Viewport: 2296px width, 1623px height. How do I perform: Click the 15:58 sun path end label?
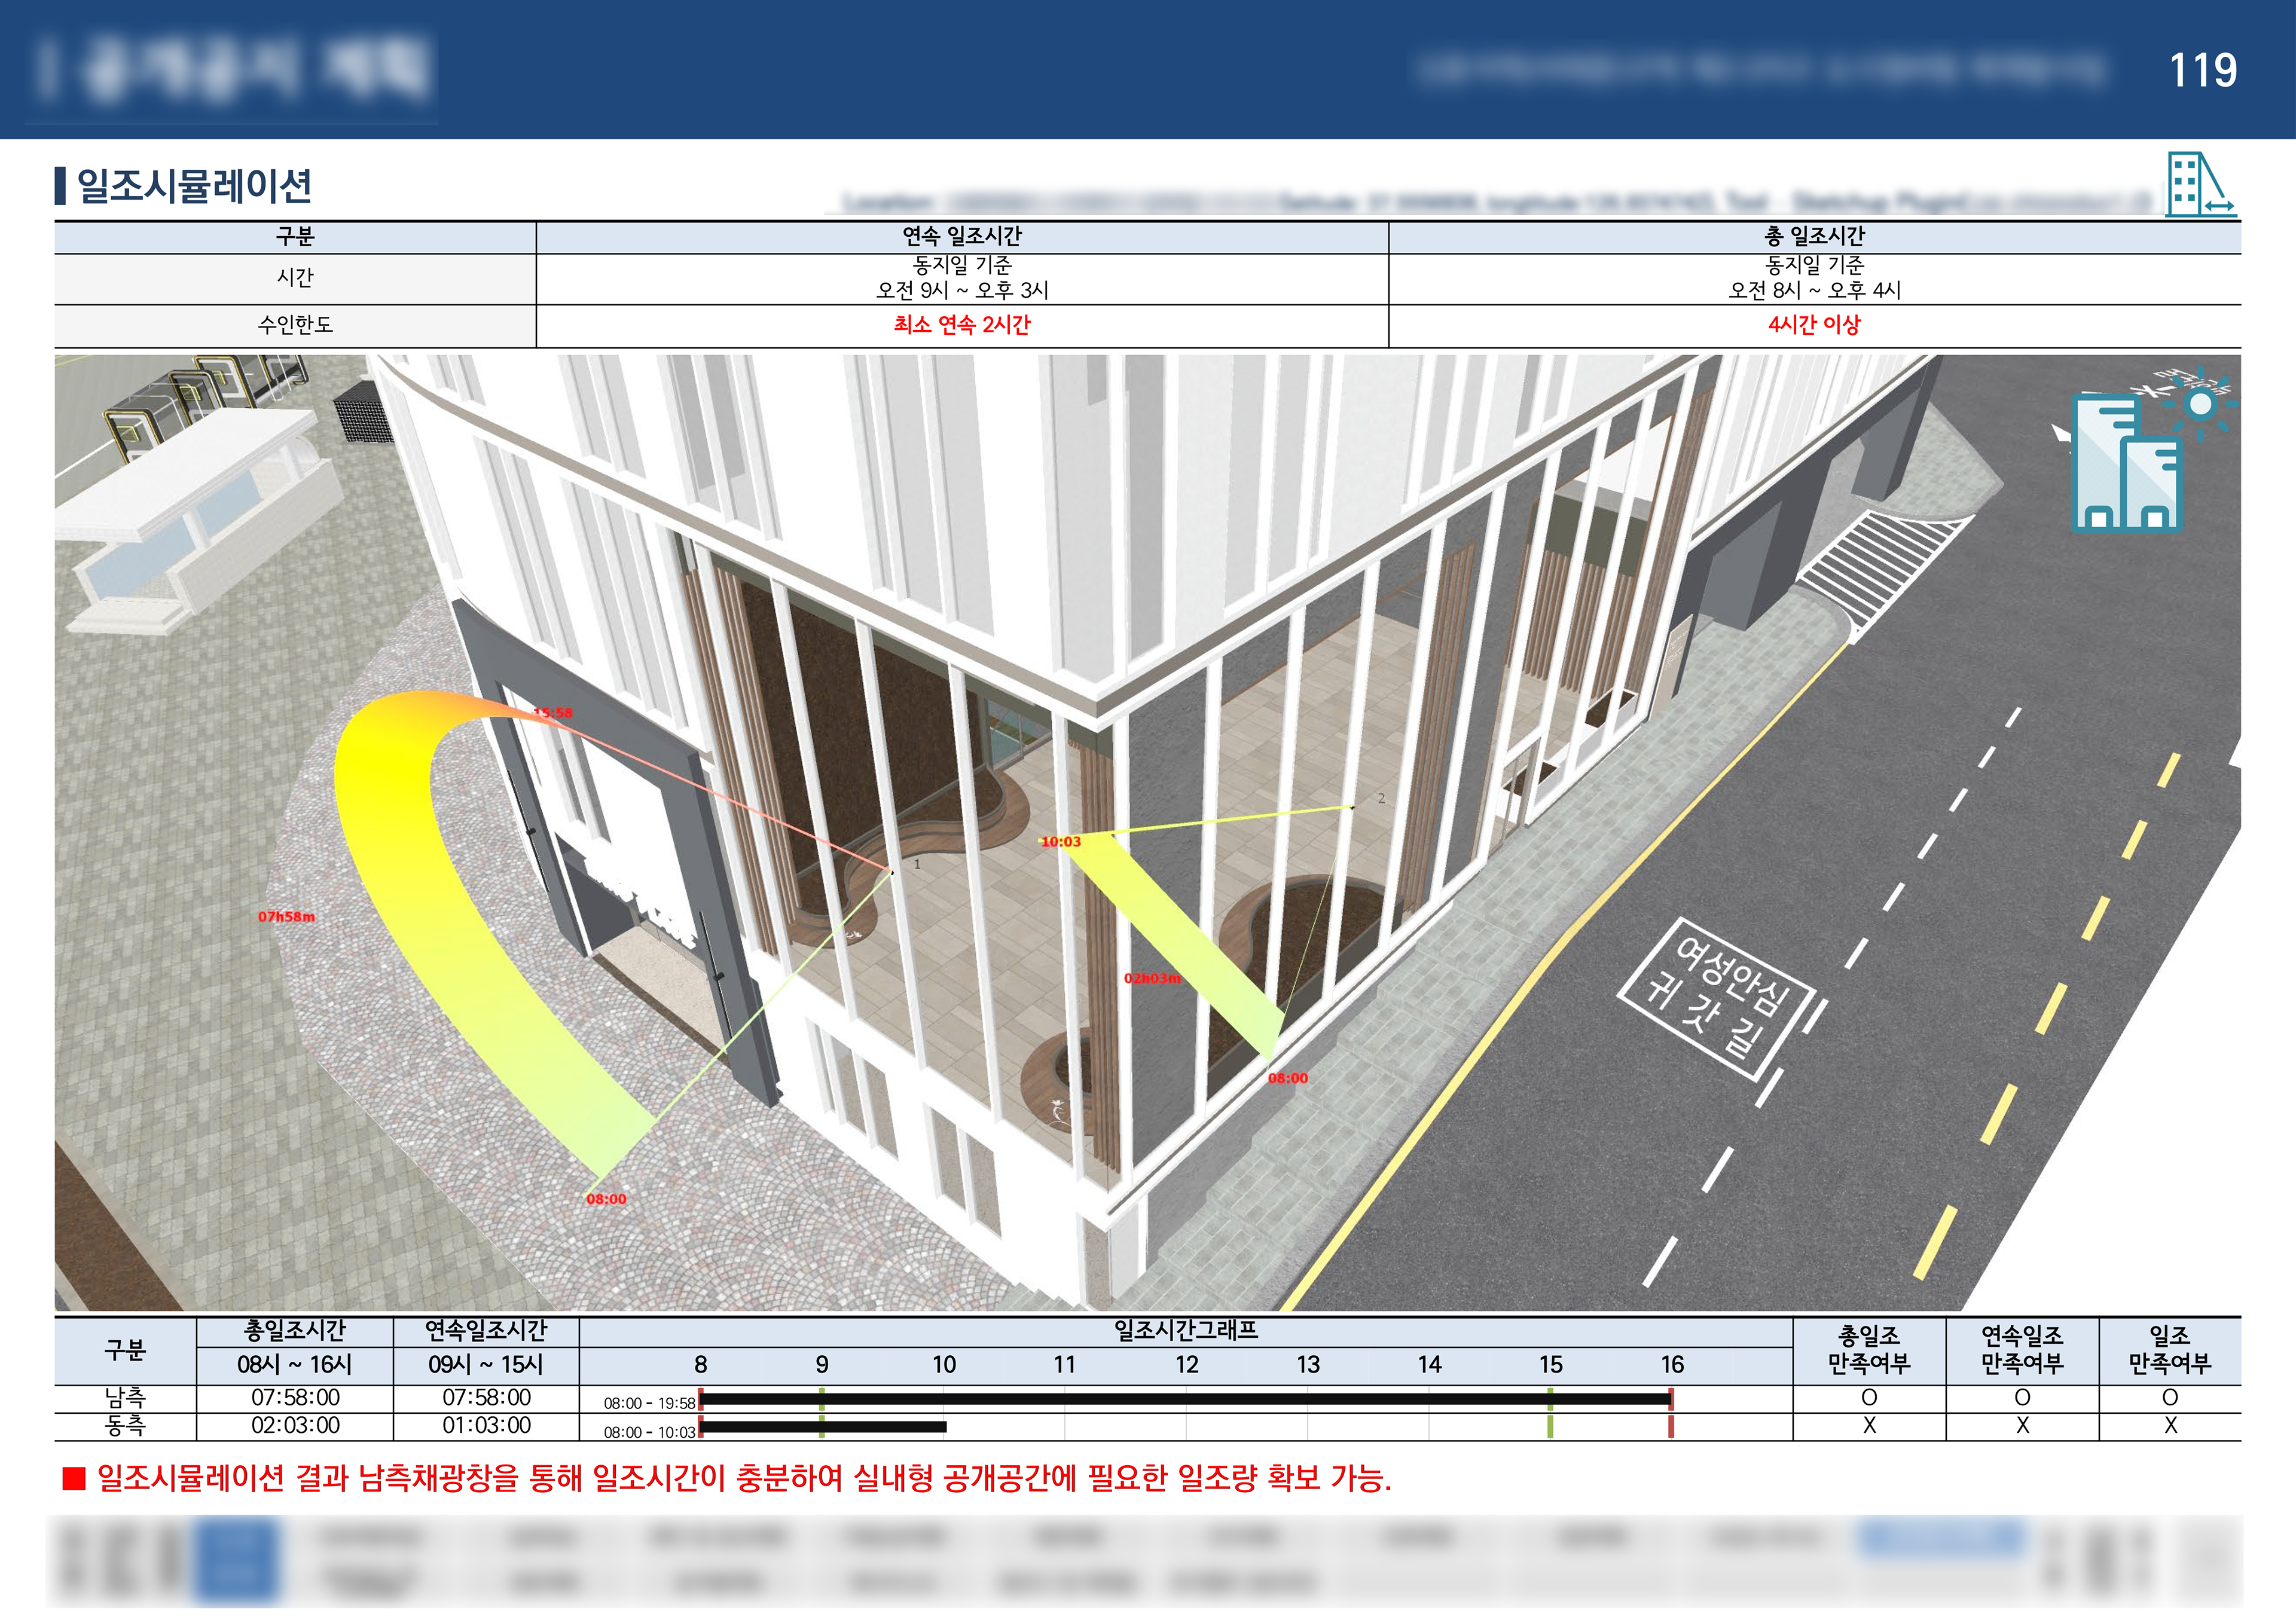coord(553,713)
